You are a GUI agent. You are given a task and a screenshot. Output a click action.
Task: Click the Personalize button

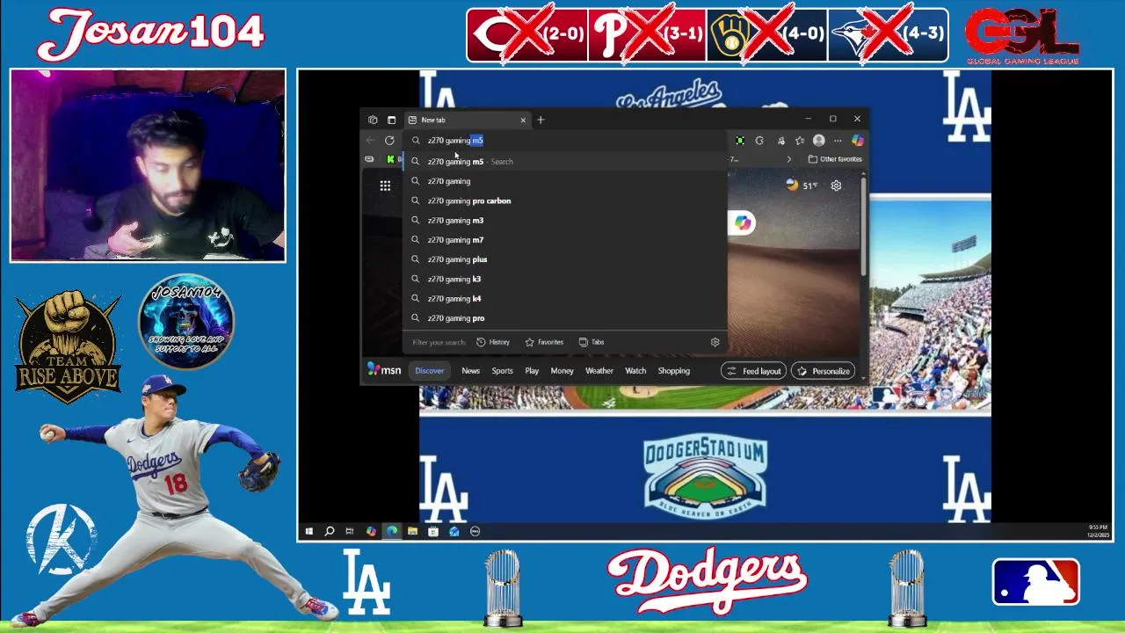[x=824, y=371]
